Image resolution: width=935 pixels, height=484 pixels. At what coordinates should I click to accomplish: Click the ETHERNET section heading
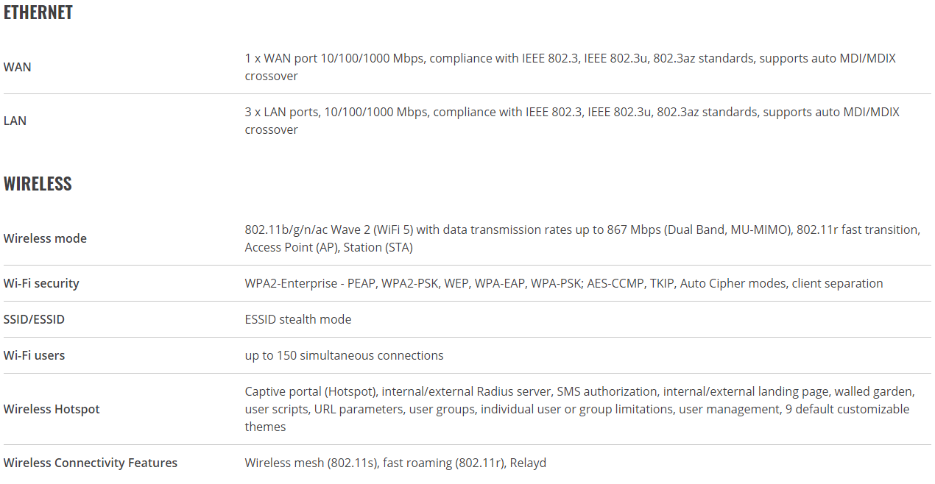tap(38, 13)
